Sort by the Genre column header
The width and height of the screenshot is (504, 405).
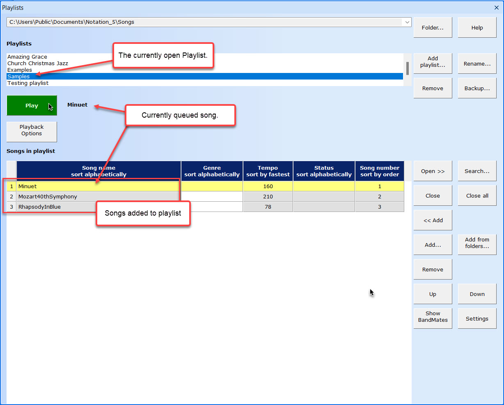212,171
